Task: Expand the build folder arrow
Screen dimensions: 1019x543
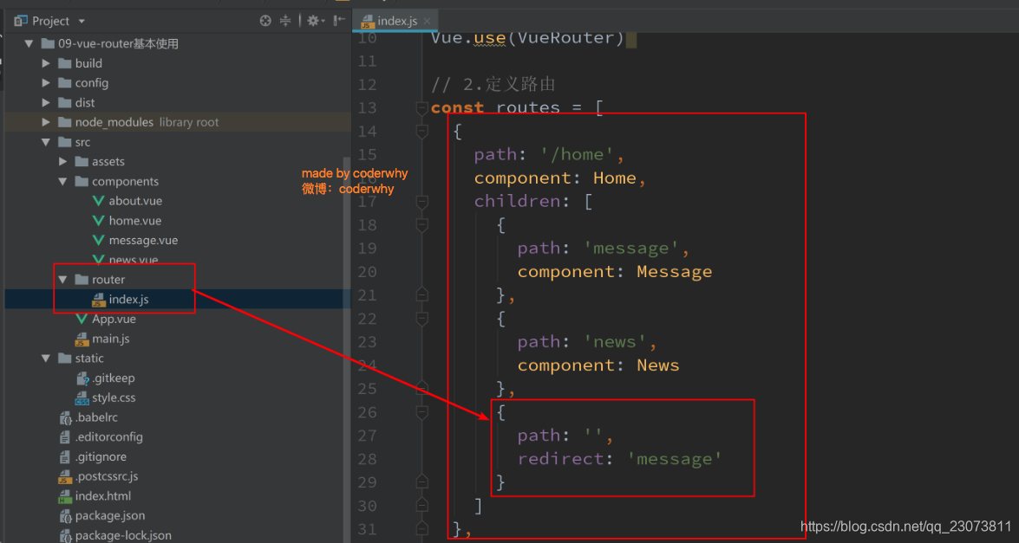Action: [x=45, y=63]
